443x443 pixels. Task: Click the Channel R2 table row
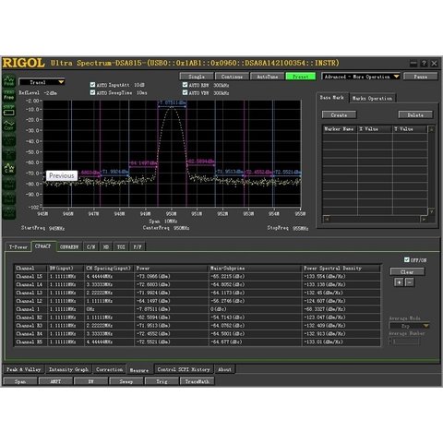pos(197,317)
